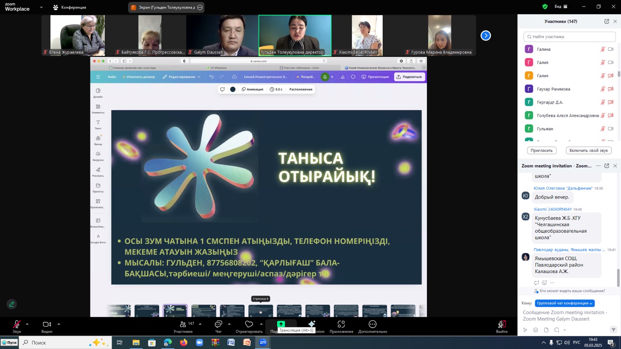Open the Участники participants icon in toolbar
Viewport: 621px width, 349px height.
pos(183,324)
